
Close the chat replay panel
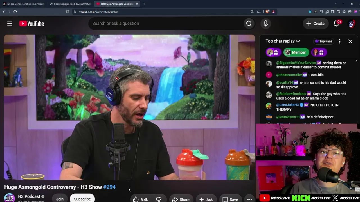coord(350,41)
